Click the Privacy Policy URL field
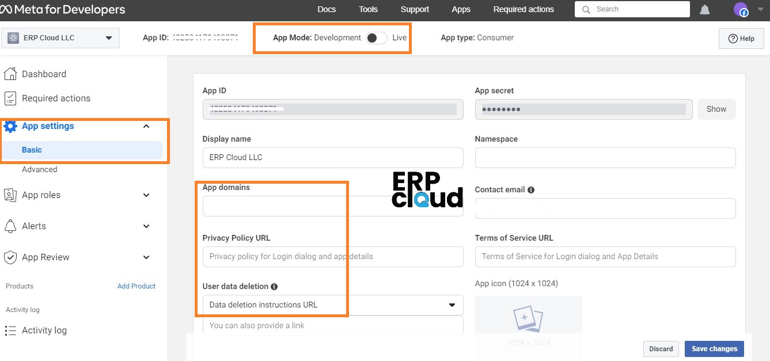 pyautogui.click(x=333, y=257)
